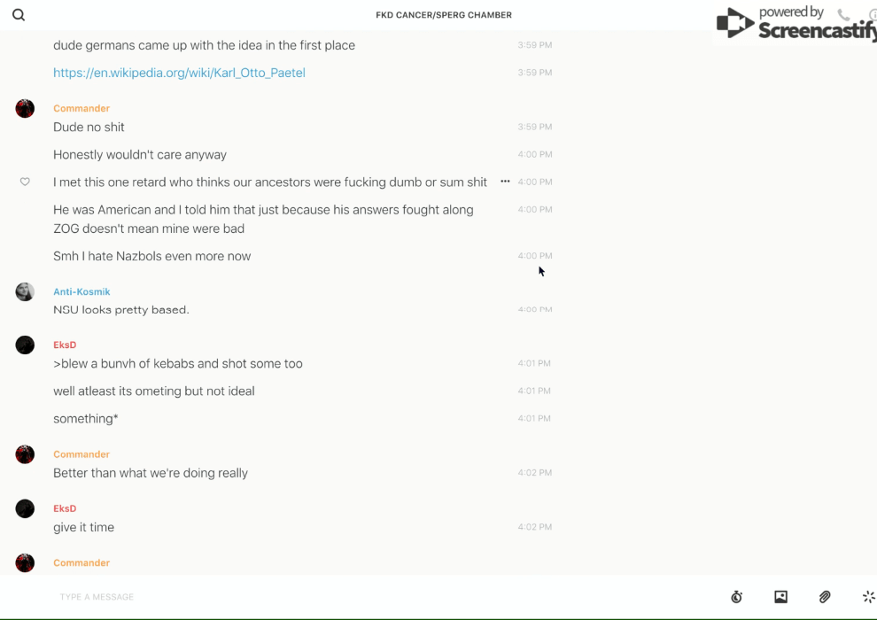The image size is (877, 620).
Task: Click the FKD CANCER/SPERG CHAMBER conversation title
Action: pos(444,15)
